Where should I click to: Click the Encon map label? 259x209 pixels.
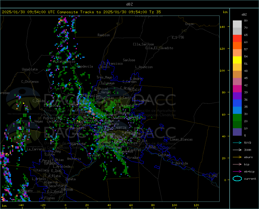point(190,24)
